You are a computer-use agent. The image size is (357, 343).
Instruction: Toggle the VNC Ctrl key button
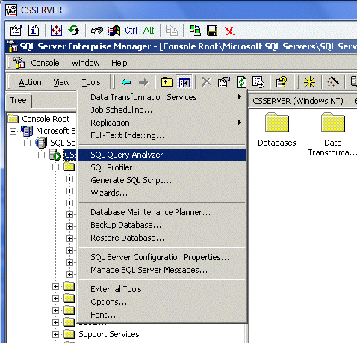click(131, 31)
